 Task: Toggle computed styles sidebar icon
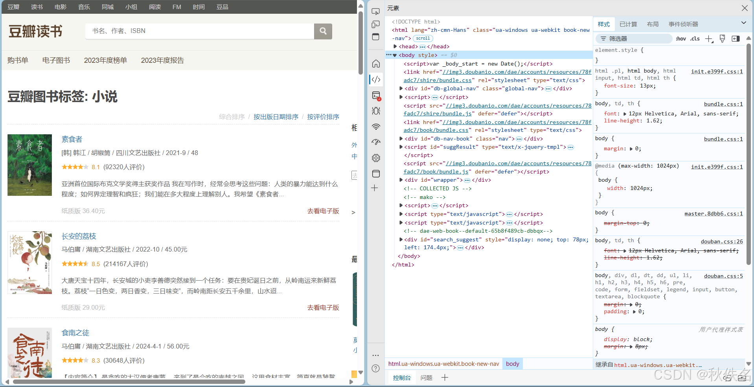736,38
